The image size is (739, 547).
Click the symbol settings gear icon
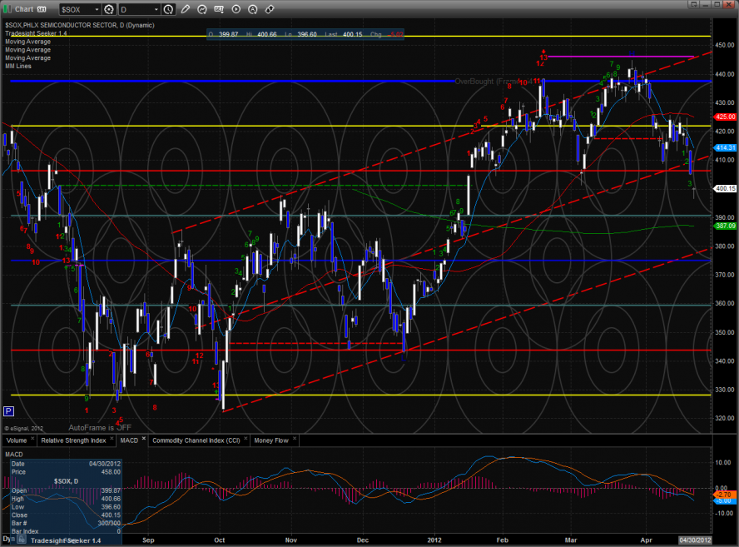109,9
